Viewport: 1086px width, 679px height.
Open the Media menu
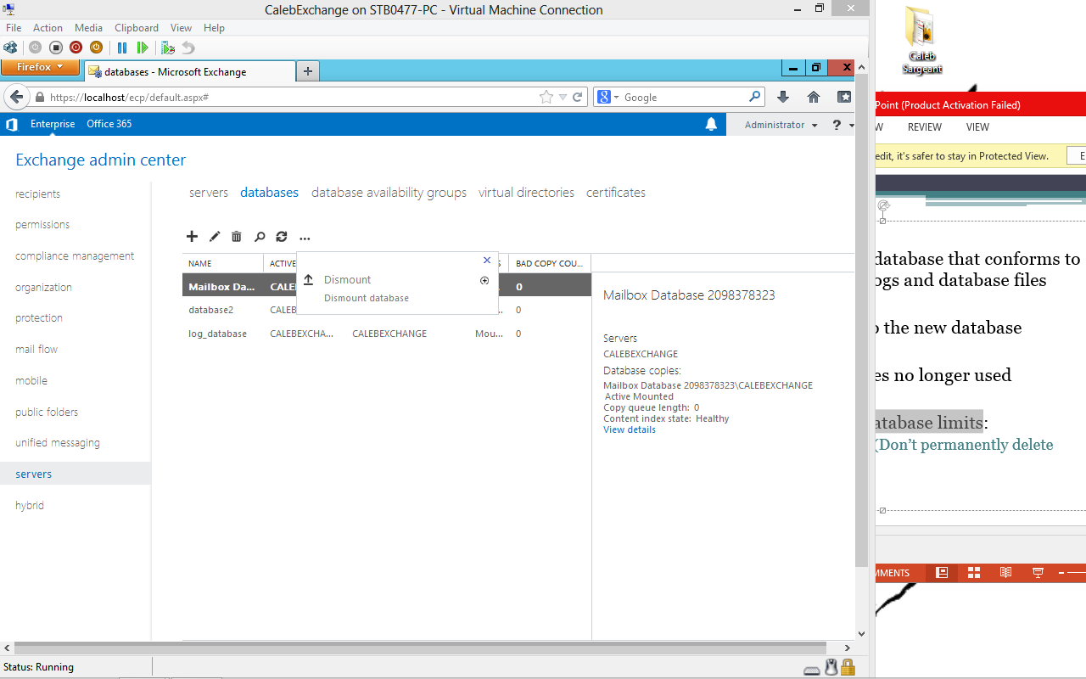88,28
